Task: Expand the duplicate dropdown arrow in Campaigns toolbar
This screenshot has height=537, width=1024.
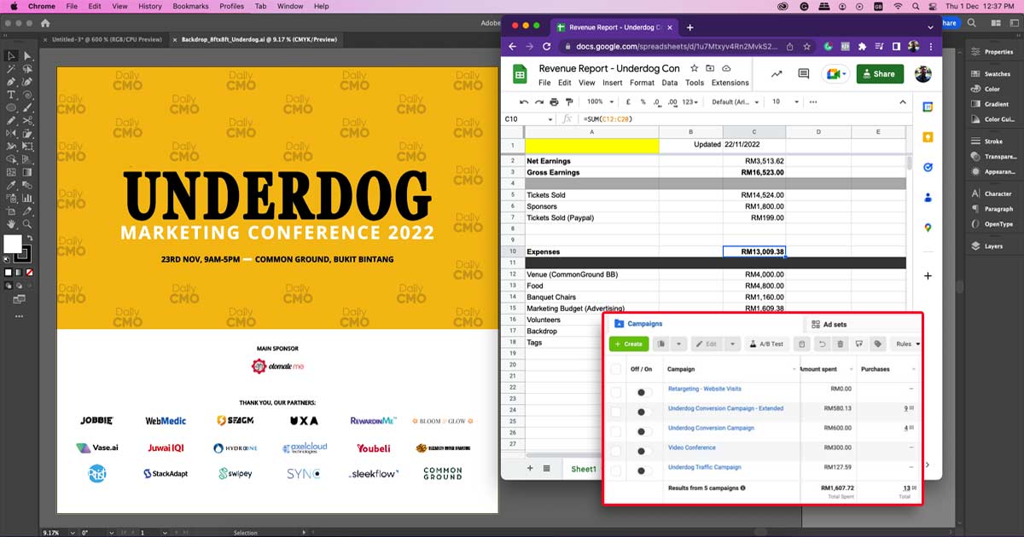Action: (x=678, y=344)
